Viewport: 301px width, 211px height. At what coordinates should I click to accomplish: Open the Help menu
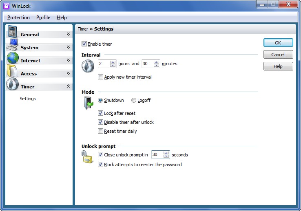click(62, 18)
